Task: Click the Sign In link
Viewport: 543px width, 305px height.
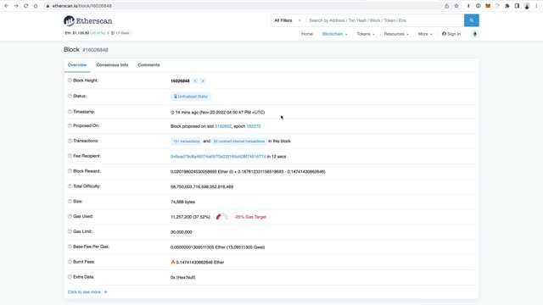Action: [451, 34]
